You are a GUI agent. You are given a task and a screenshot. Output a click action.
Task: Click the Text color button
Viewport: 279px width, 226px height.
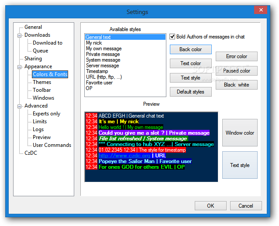tap(190, 63)
